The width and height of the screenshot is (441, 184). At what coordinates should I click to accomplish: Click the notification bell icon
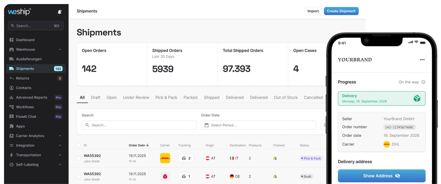60,12
